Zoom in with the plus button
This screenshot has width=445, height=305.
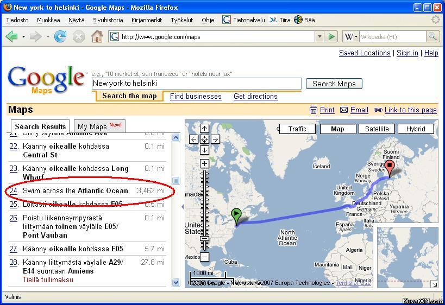(204, 163)
